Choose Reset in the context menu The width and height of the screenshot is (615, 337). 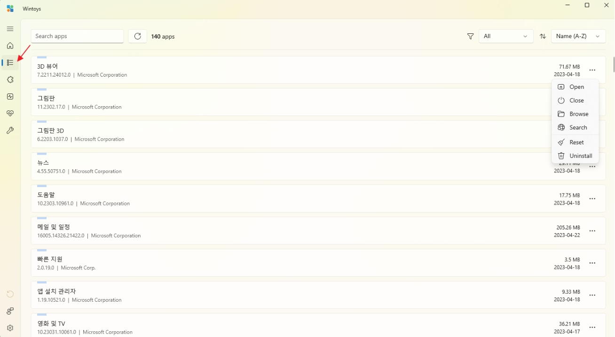click(x=575, y=142)
